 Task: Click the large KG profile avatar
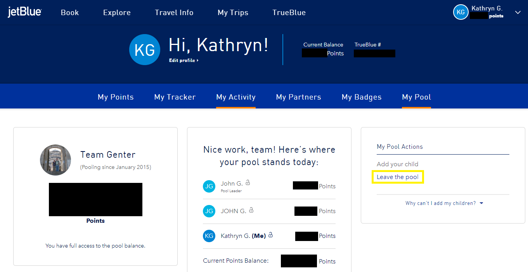point(145,50)
